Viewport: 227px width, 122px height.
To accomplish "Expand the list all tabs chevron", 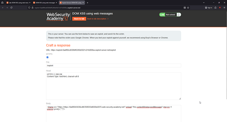I will (x=204, y=3).
